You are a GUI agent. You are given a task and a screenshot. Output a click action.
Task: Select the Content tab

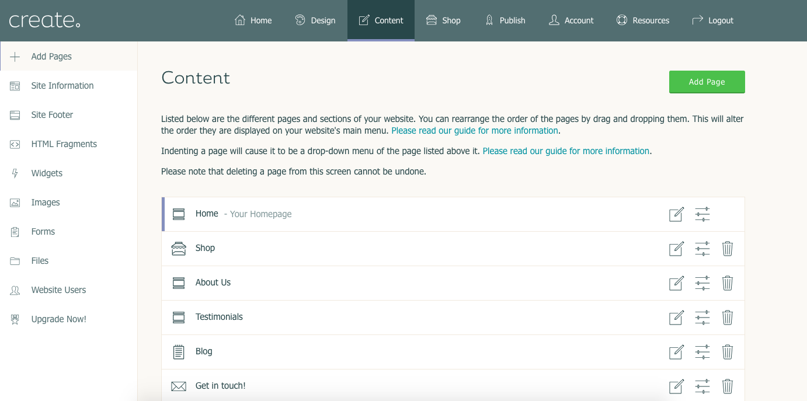[x=381, y=20]
